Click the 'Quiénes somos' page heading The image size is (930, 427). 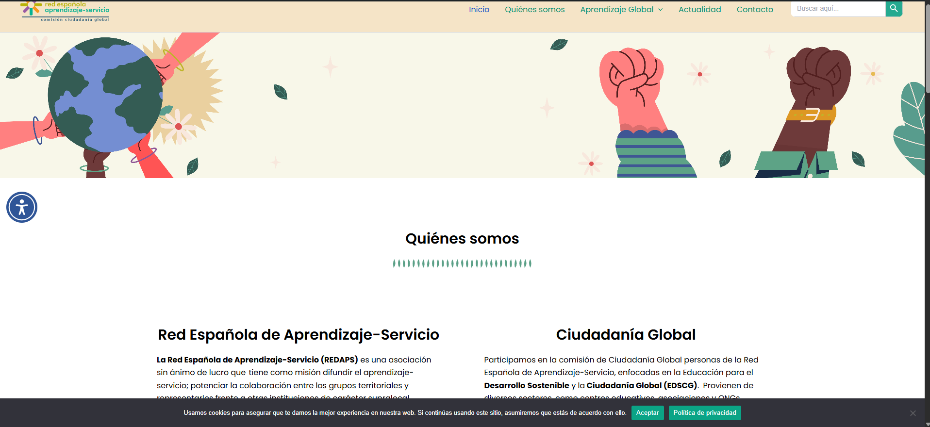point(462,238)
